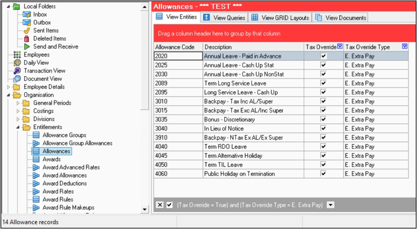This screenshot has width=417, height=229.
Task: Open the Document View icon
Action: point(17,78)
